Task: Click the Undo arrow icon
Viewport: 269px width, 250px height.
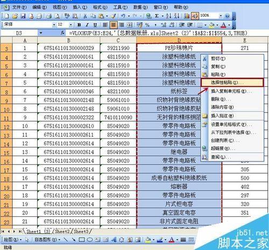Action: pos(123,16)
